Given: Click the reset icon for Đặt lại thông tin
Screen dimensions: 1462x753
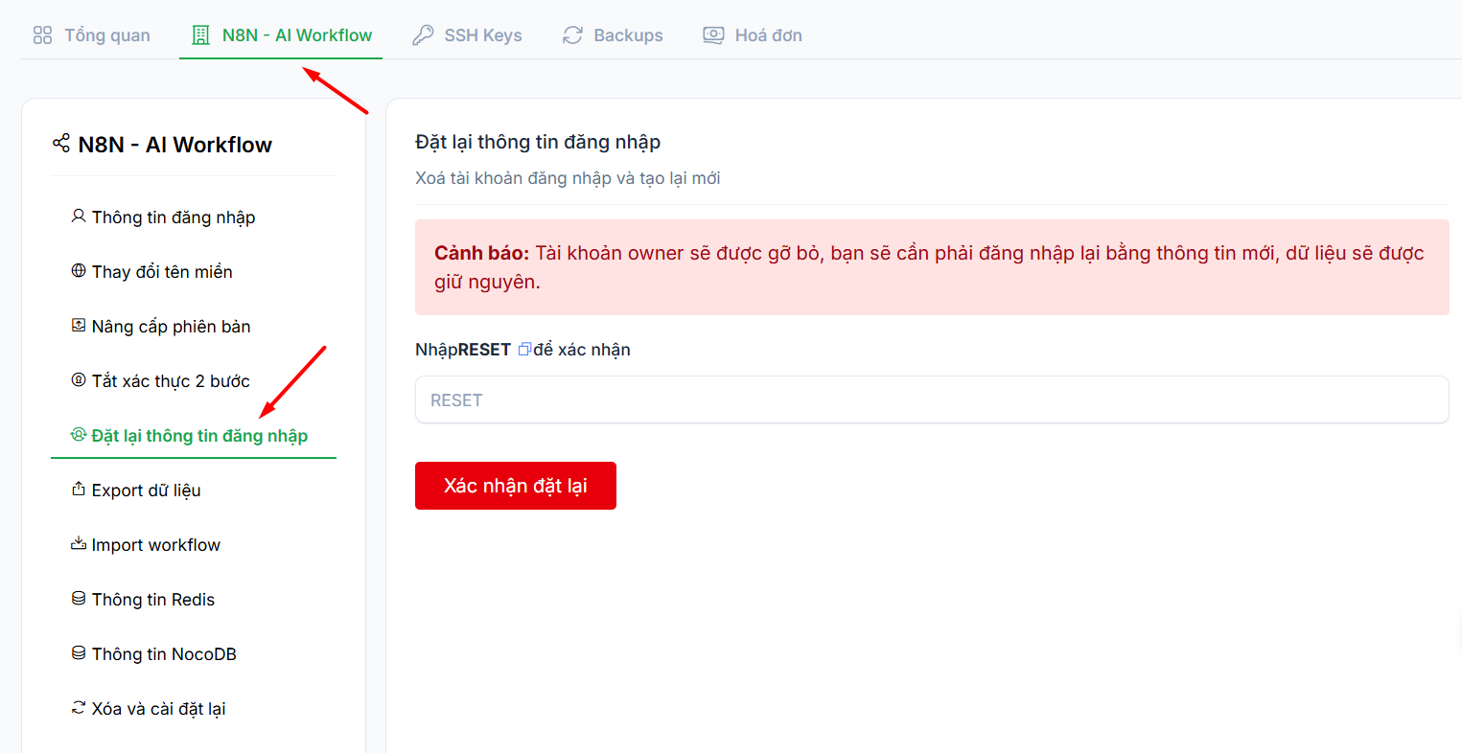Looking at the screenshot, I should click(x=79, y=435).
